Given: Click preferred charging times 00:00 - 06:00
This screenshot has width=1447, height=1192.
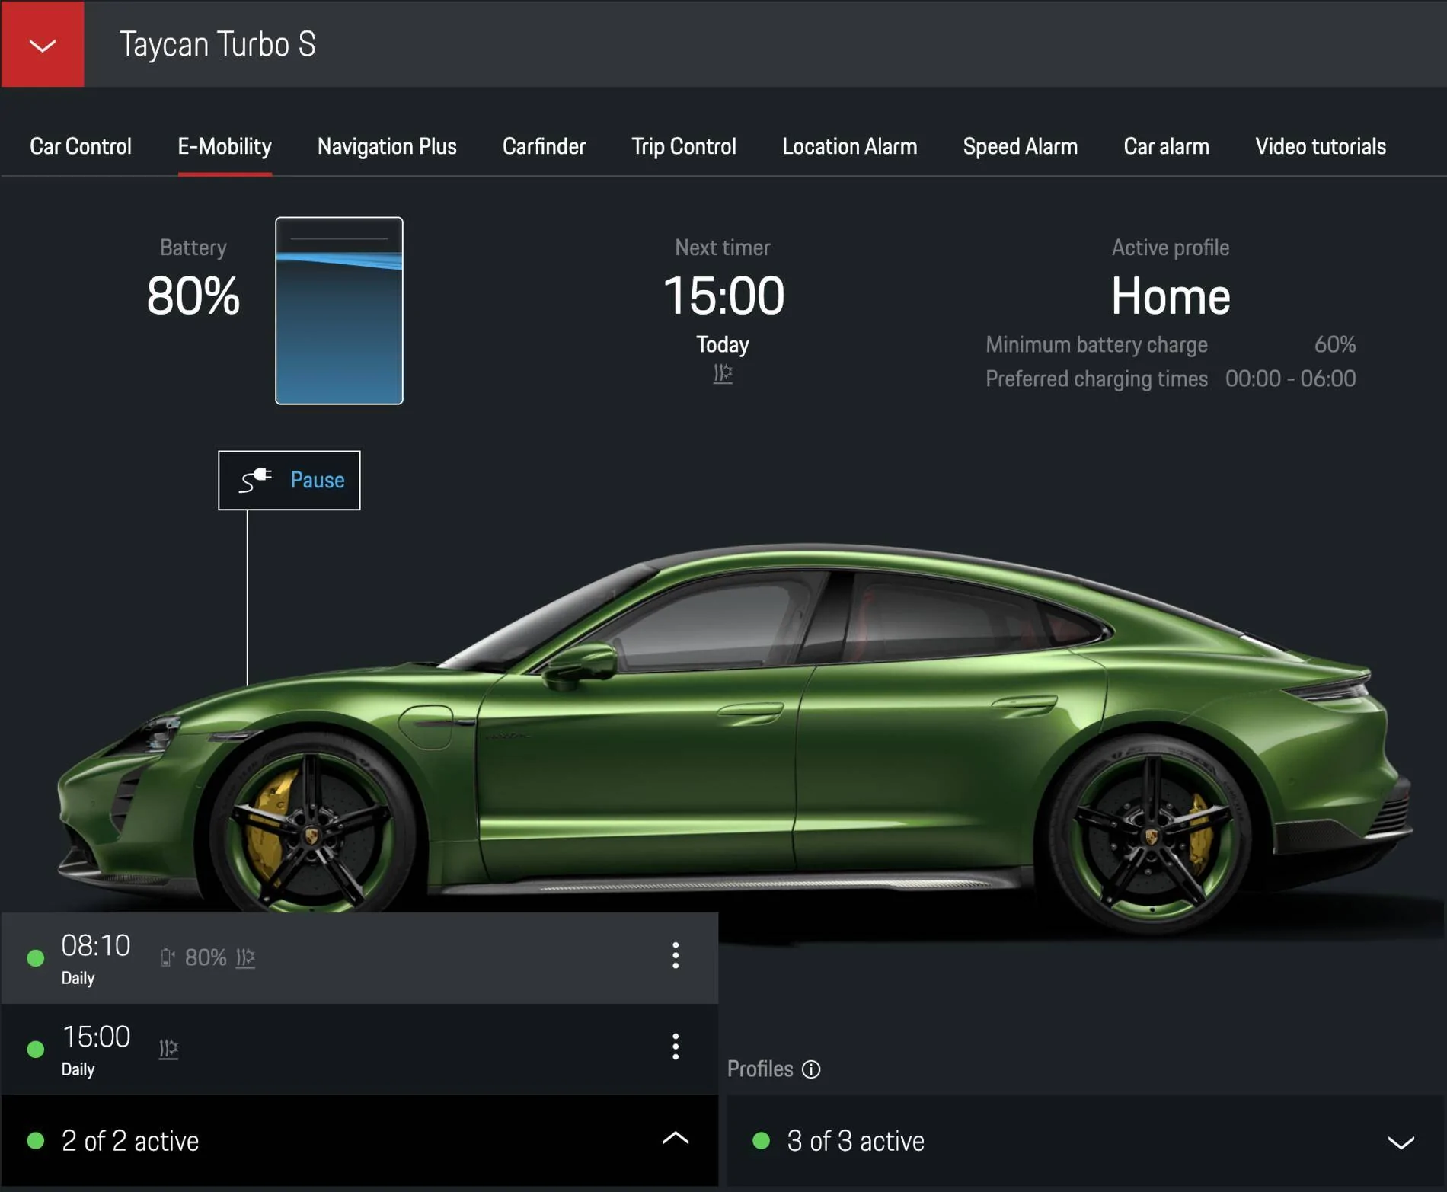Looking at the screenshot, I should tap(1290, 379).
